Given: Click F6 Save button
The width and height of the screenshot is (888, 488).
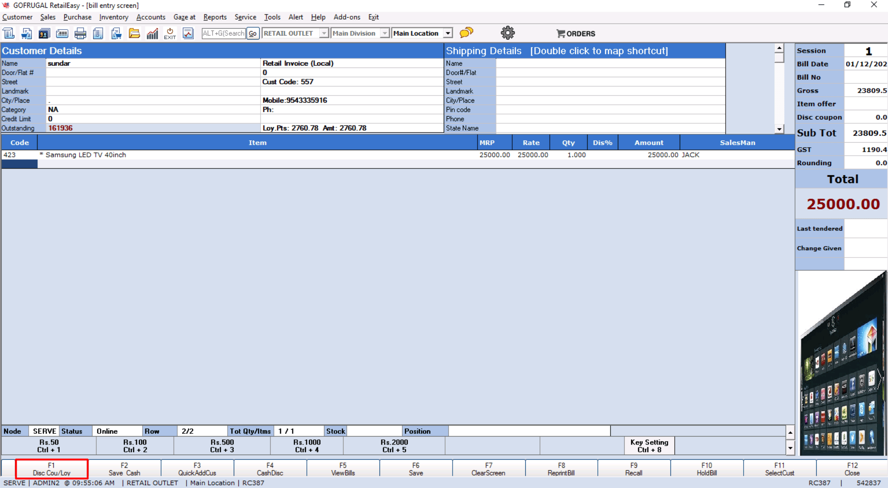Looking at the screenshot, I should tap(416, 469).
